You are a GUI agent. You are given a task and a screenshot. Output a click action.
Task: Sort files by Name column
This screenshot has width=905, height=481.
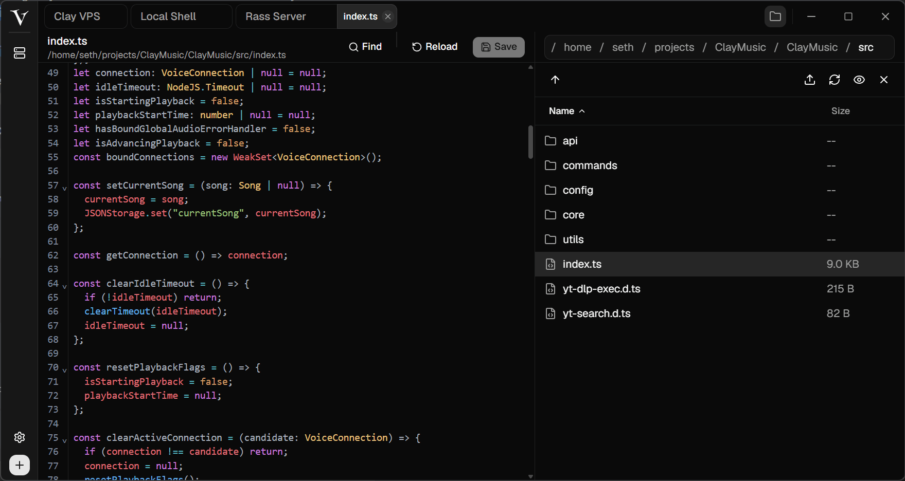[x=566, y=111]
